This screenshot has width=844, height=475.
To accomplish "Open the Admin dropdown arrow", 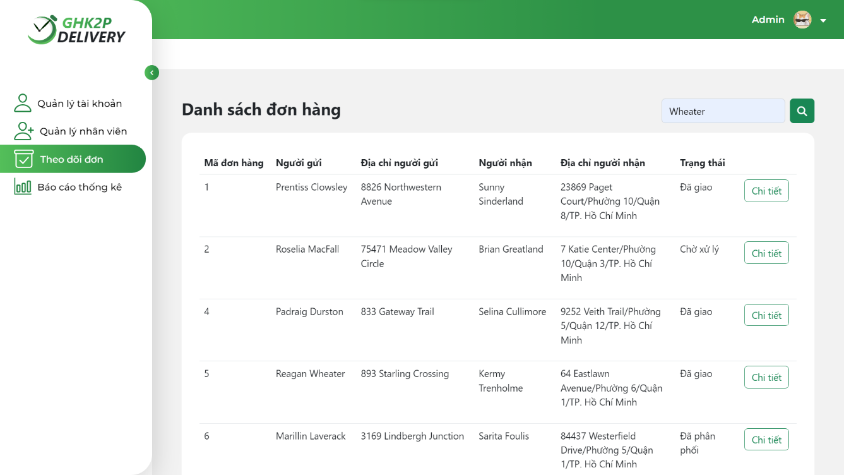I will coord(823,21).
